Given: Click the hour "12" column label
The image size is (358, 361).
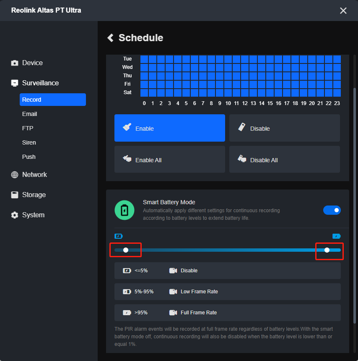Looking at the screenshot, I should [245, 103].
